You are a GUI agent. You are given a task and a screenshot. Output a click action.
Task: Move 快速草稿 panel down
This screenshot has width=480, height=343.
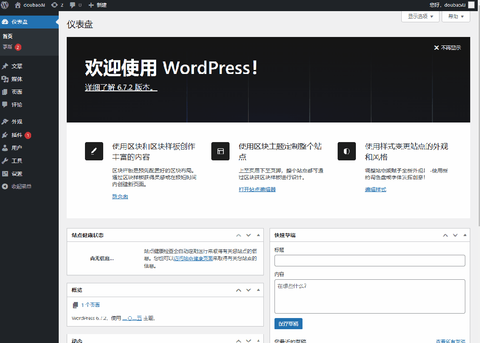click(455, 235)
